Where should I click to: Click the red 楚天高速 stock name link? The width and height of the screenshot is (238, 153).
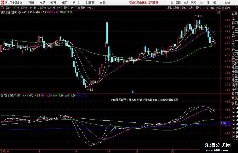(x=153, y=3)
